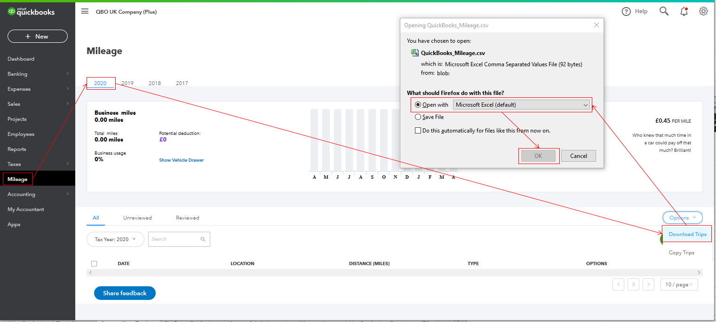Open the Options dropdown button
Screen dimensions: 716x322
(683, 218)
